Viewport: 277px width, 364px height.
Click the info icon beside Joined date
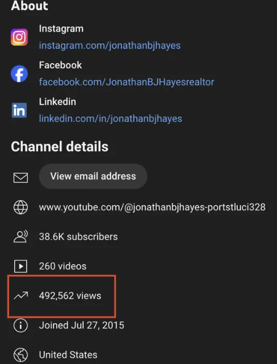[x=21, y=325]
